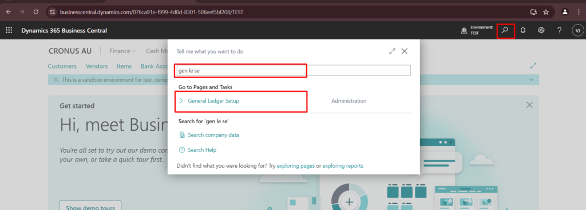586x210 pixels.
Task: Click the exploring pages link
Action: pos(296,165)
